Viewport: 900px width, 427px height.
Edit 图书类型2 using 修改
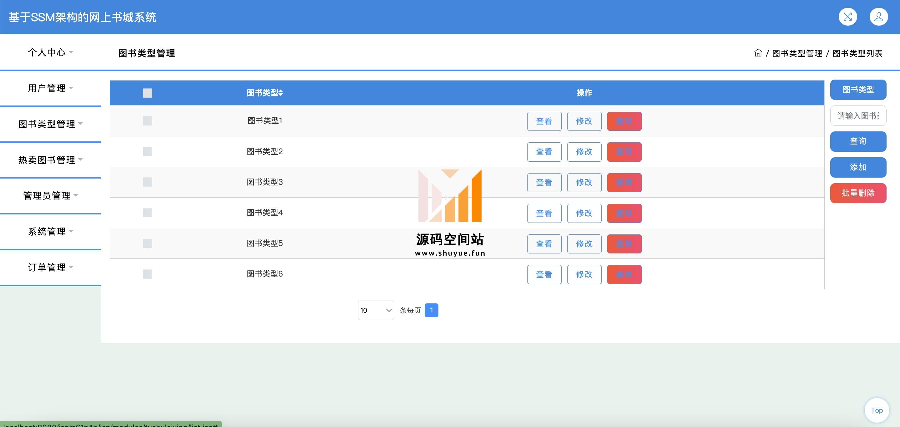[x=584, y=152]
